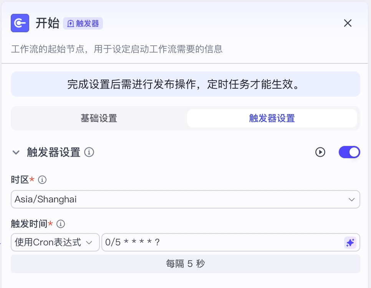Click the 完成设置后需进行发布操作 notice banner
Viewport: 371px width, 288px height.
[x=185, y=84]
